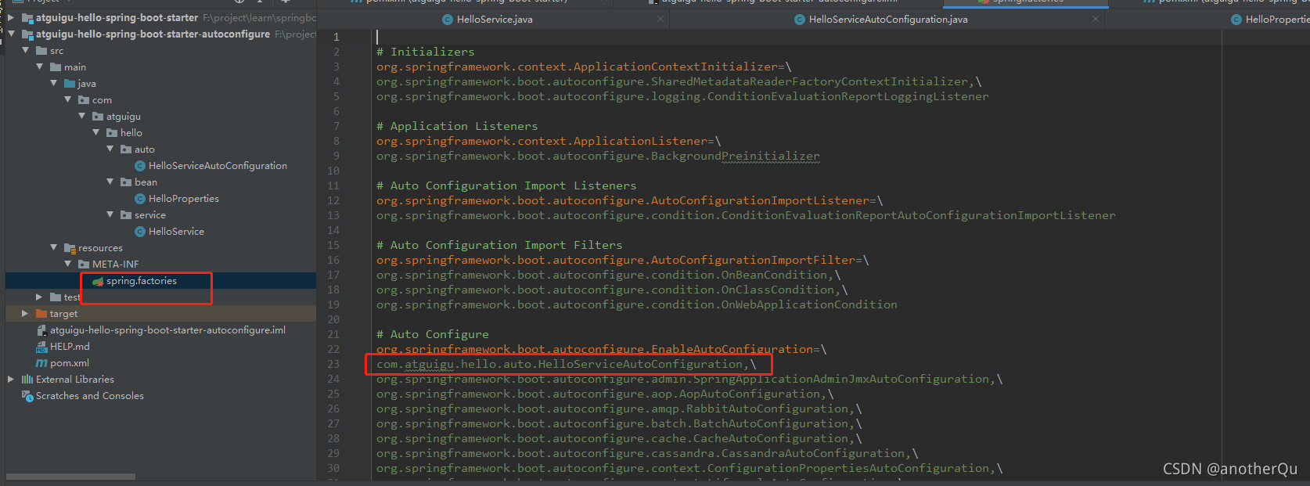Switch to the HelloService.java tab

[x=495, y=20]
